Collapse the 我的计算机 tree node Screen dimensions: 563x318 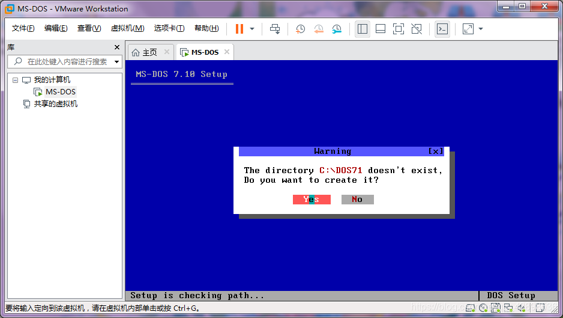(15, 80)
